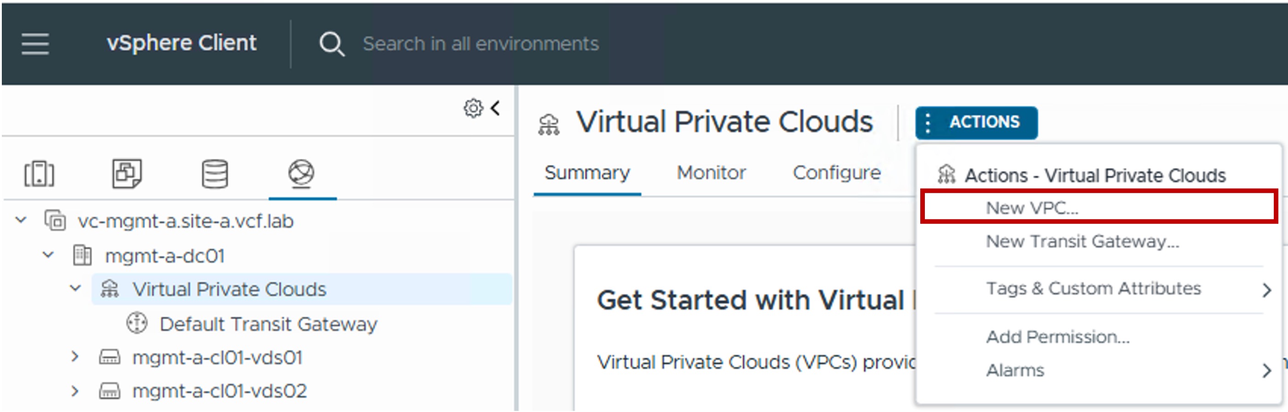Collapse the vc-mgmt-a.site-a.vcf.lab node

tap(21, 220)
